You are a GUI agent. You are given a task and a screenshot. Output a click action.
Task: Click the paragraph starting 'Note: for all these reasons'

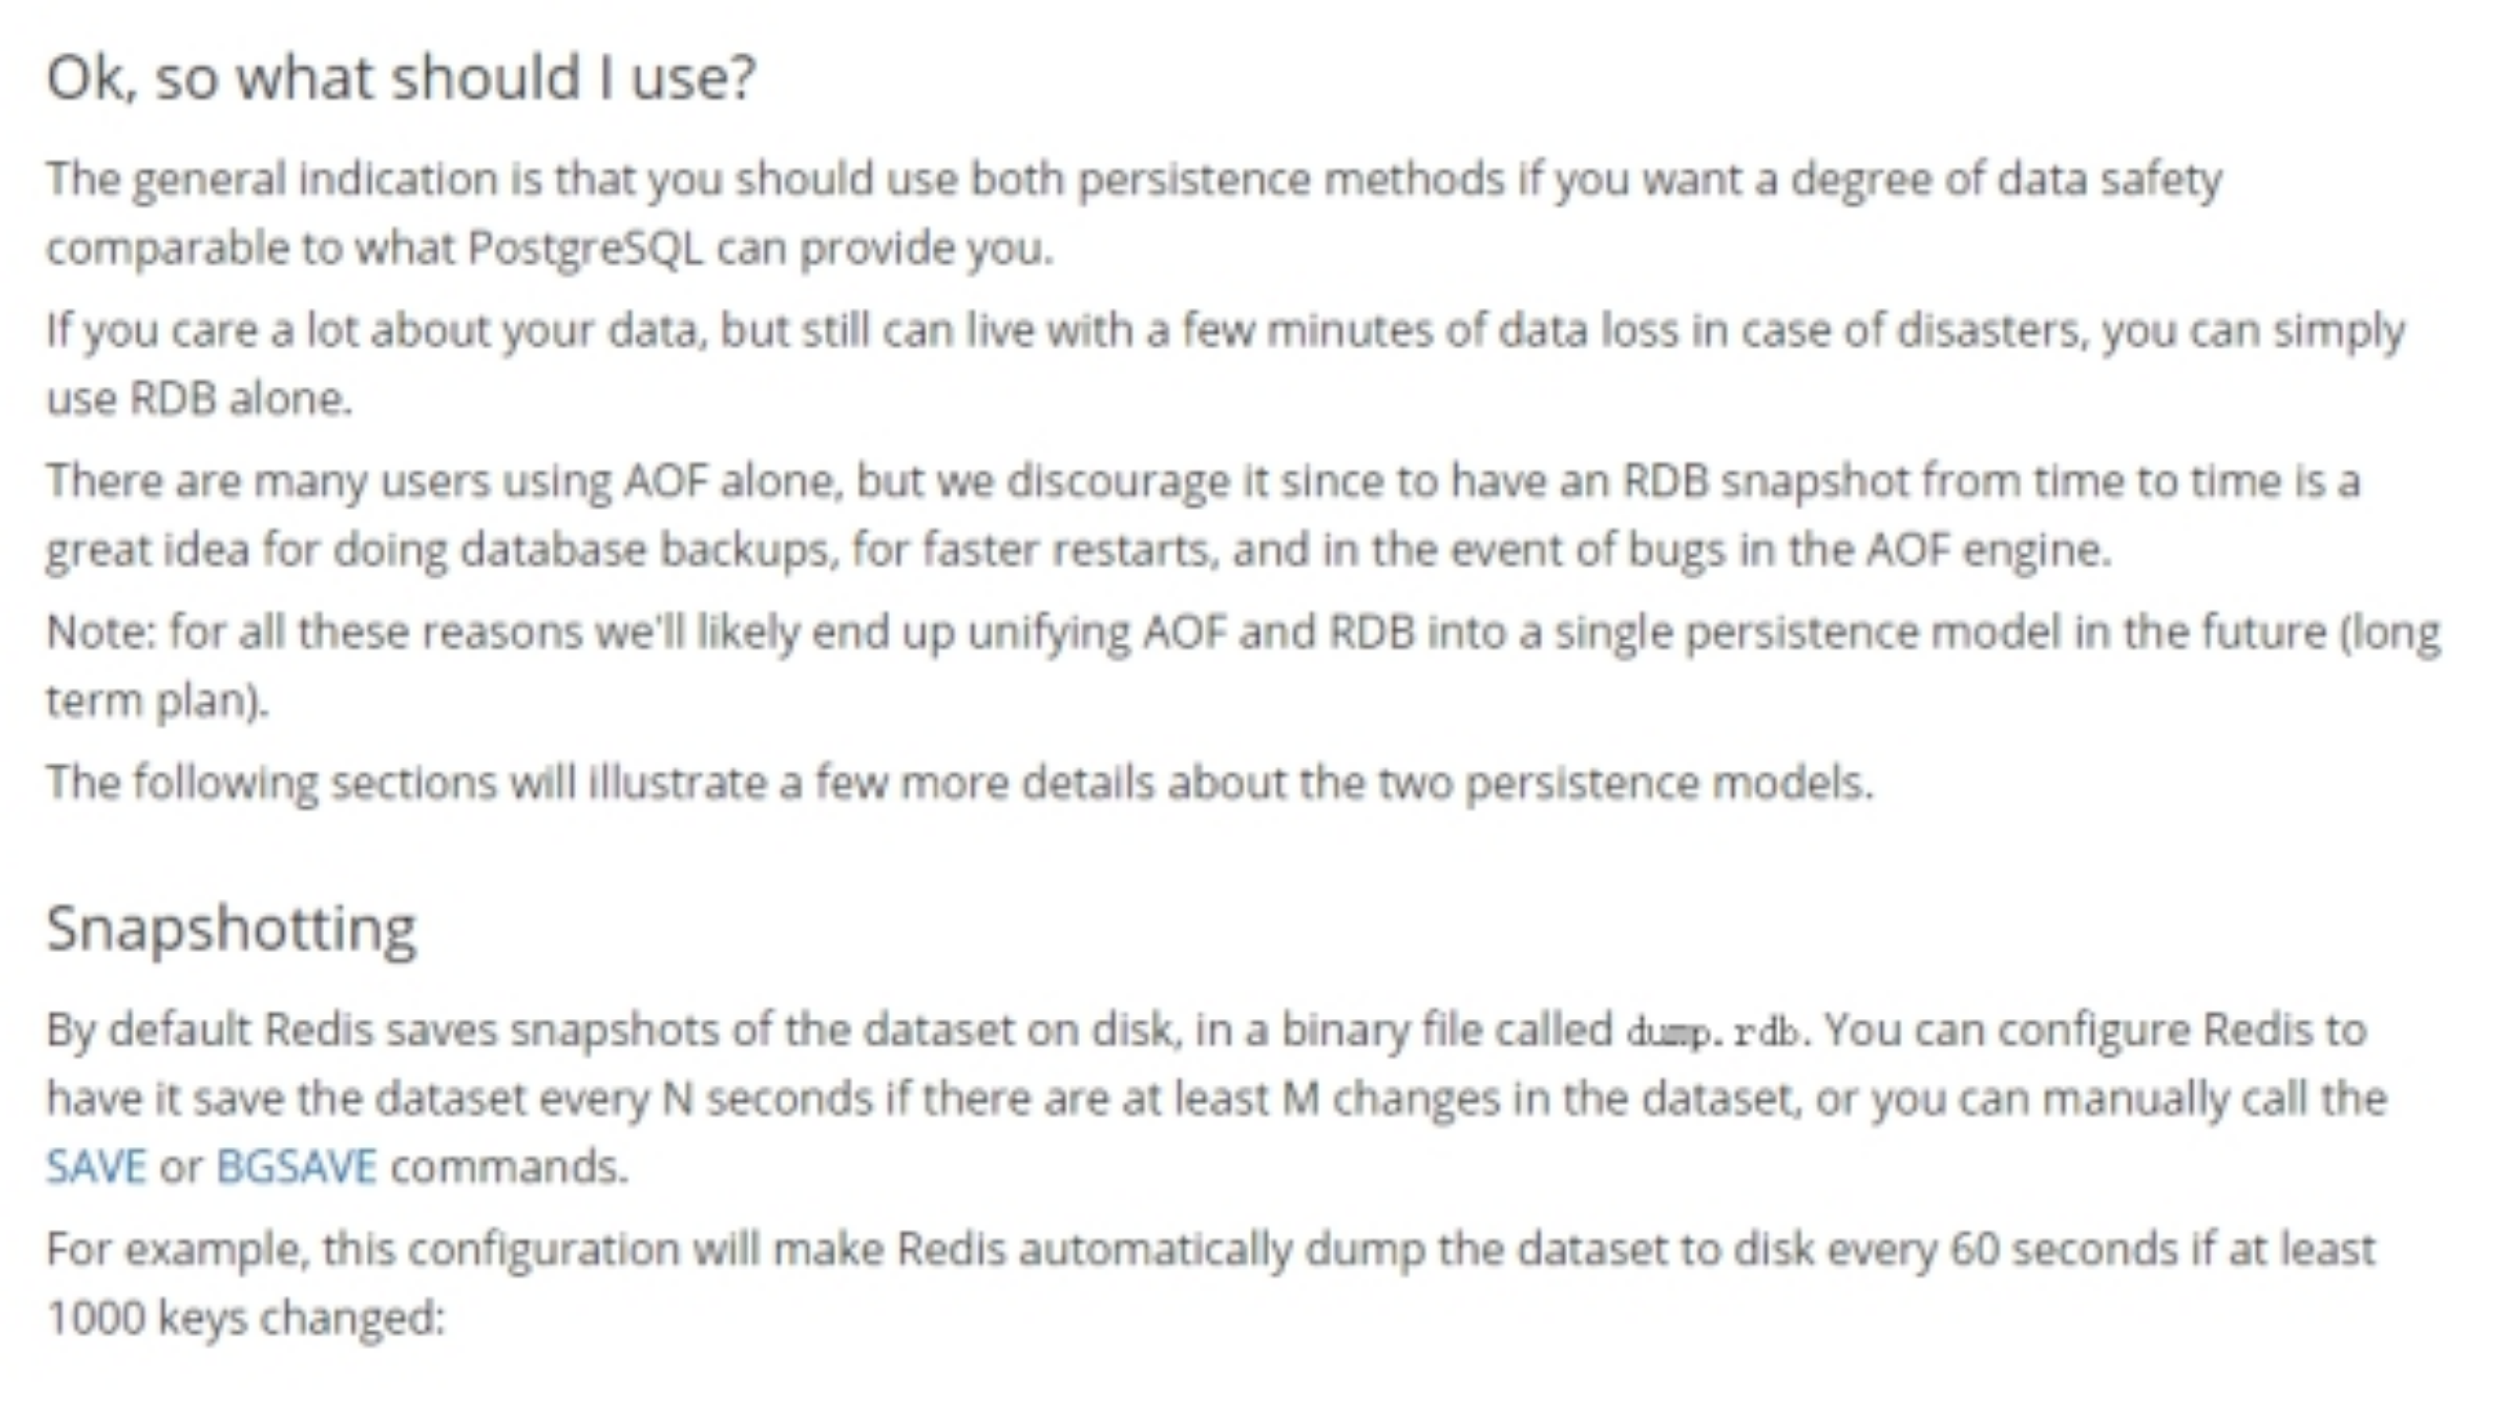pos(1243,666)
